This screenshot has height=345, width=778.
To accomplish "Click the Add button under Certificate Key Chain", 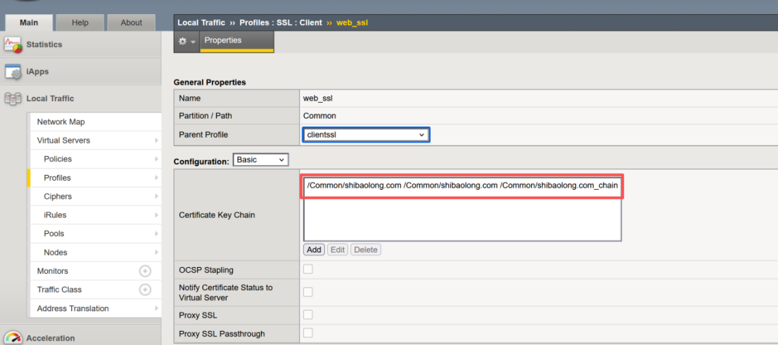I will [x=314, y=249].
